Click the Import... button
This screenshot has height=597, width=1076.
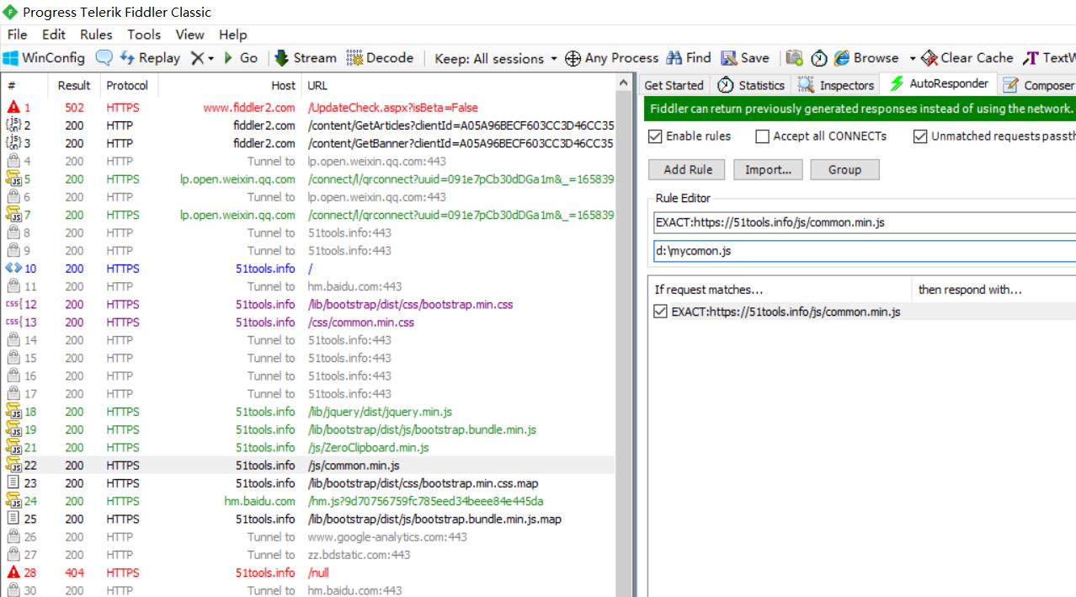pyautogui.click(x=767, y=169)
